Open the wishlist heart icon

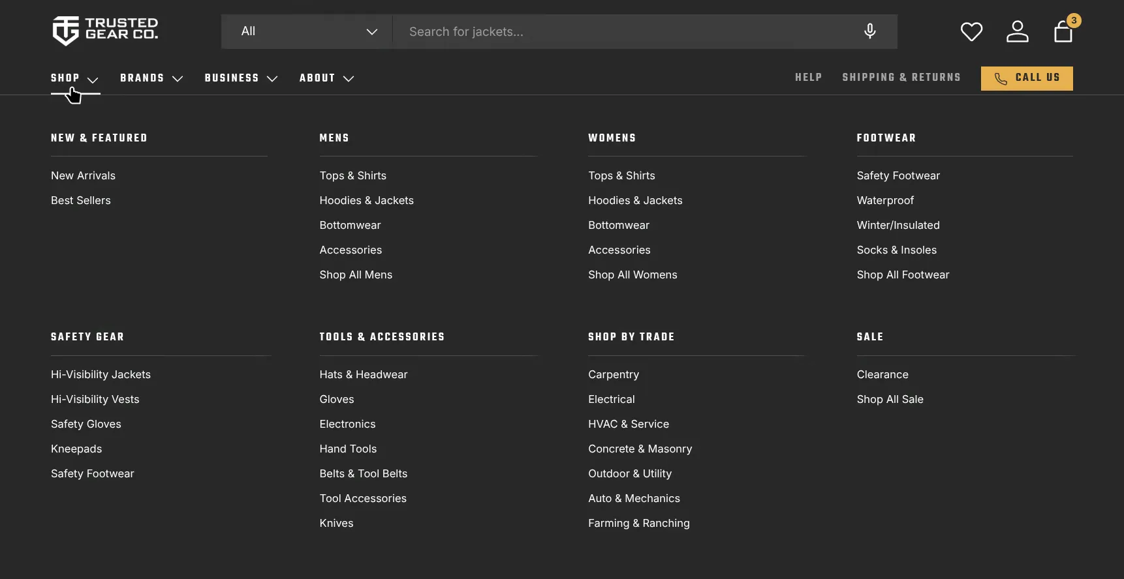click(x=971, y=31)
